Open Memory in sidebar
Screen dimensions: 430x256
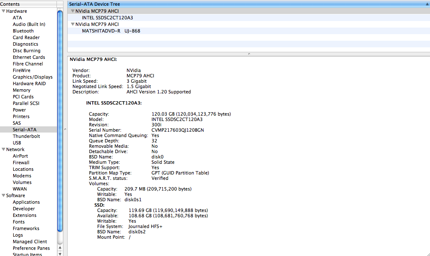click(x=21, y=90)
